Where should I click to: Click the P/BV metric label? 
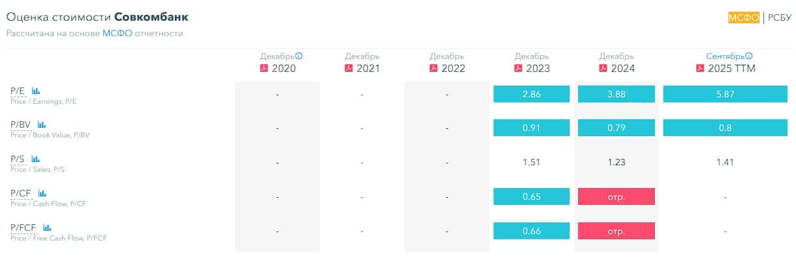click(21, 124)
